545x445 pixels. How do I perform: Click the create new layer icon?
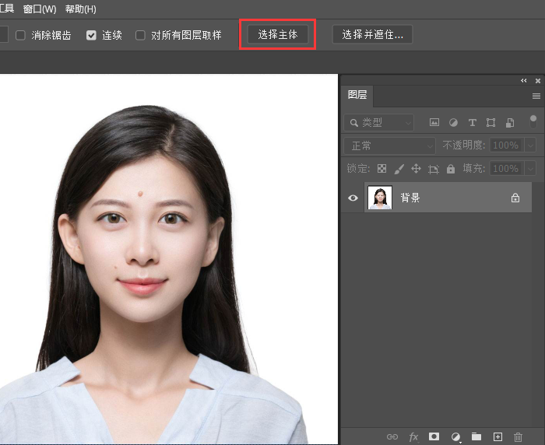click(x=498, y=436)
